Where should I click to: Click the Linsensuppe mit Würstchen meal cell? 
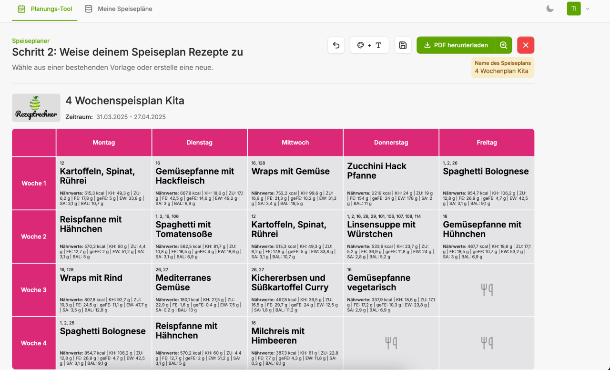click(x=391, y=236)
